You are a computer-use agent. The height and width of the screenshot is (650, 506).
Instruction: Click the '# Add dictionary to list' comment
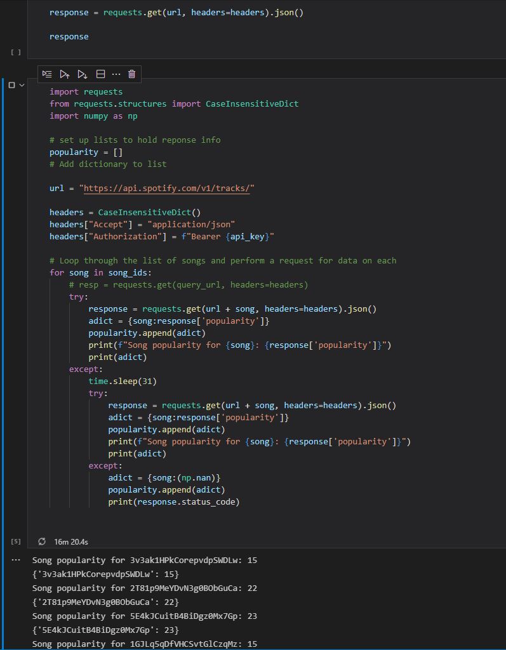point(108,164)
